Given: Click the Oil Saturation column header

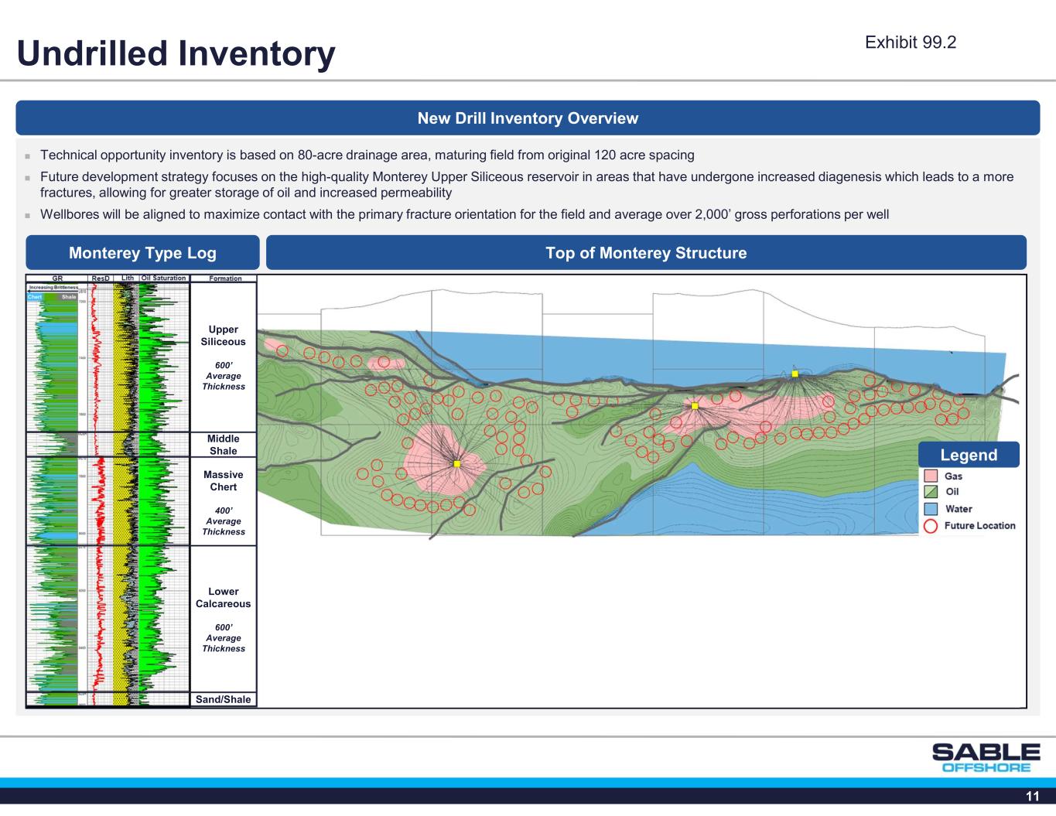Looking at the screenshot, I should click(x=163, y=278).
